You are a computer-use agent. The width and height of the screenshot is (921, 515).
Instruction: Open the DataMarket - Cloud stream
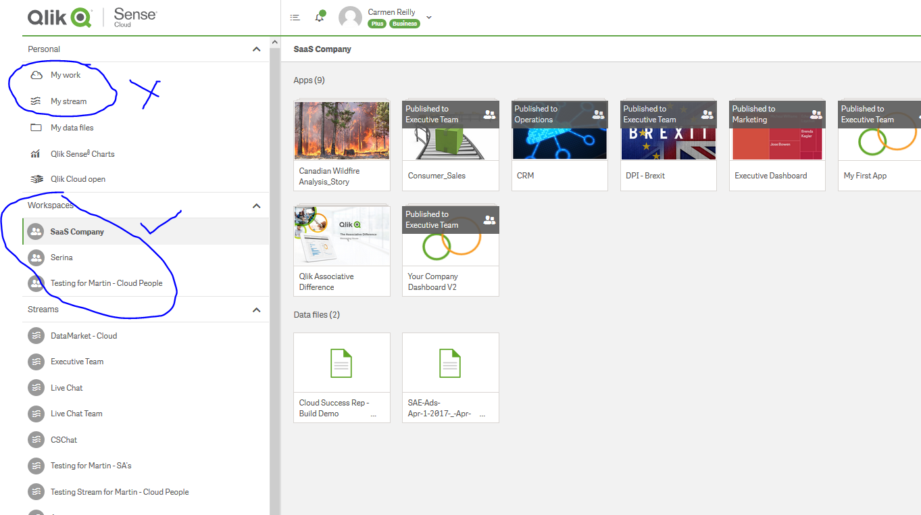(84, 336)
